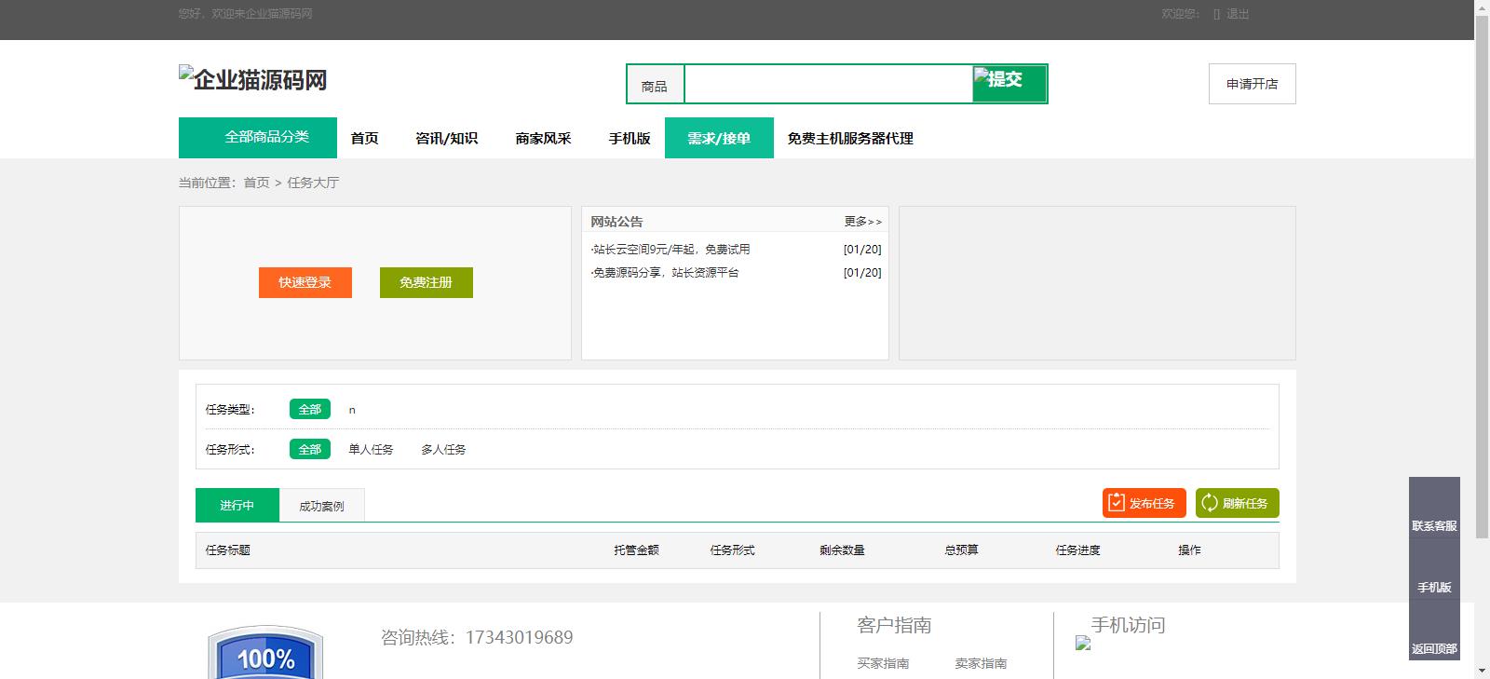Screen dimensions: 1490x679
Task: Select 多人任务 task form filter
Action: [x=443, y=449]
